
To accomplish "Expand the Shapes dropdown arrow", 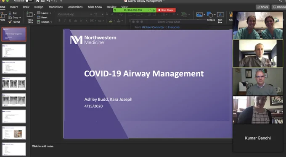I will tap(214, 15).
